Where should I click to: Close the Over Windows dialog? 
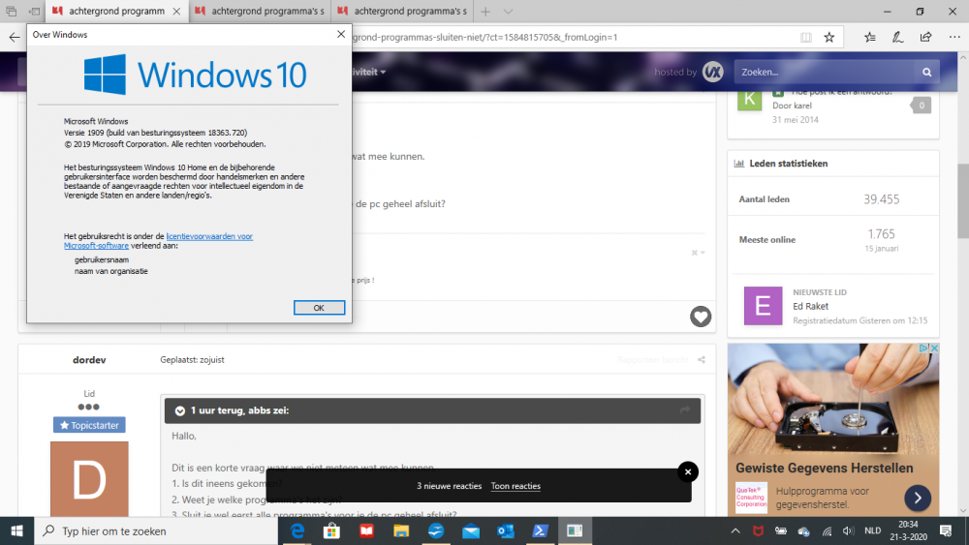pyautogui.click(x=340, y=35)
